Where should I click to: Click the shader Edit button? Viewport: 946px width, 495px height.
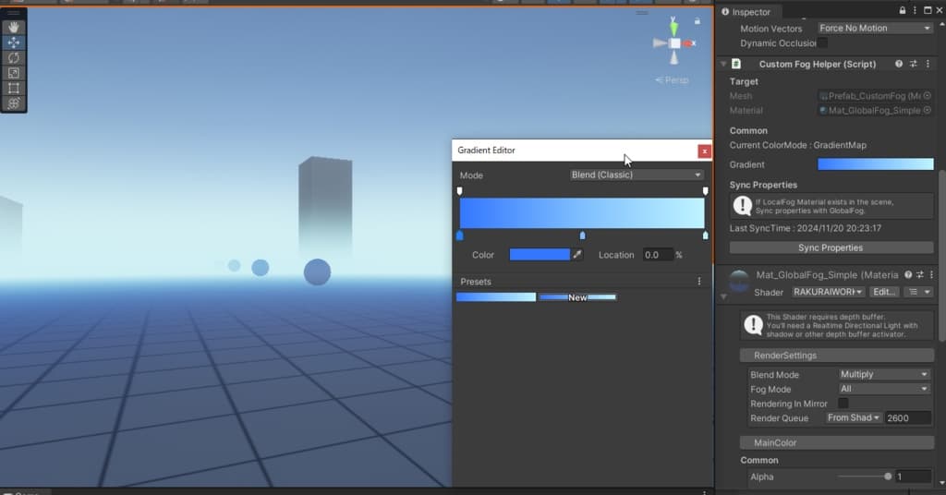tap(884, 292)
